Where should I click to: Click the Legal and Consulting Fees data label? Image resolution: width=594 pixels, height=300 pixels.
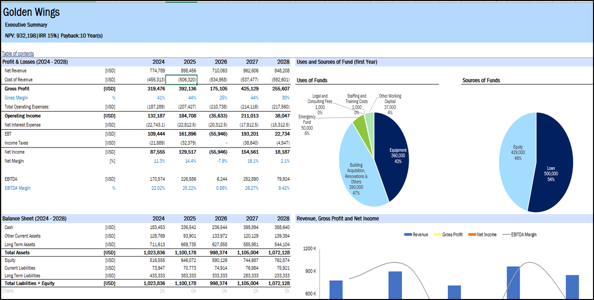tap(320, 104)
